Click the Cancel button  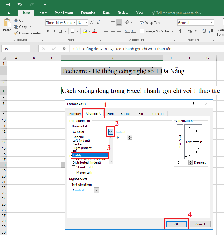click(x=200, y=224)
